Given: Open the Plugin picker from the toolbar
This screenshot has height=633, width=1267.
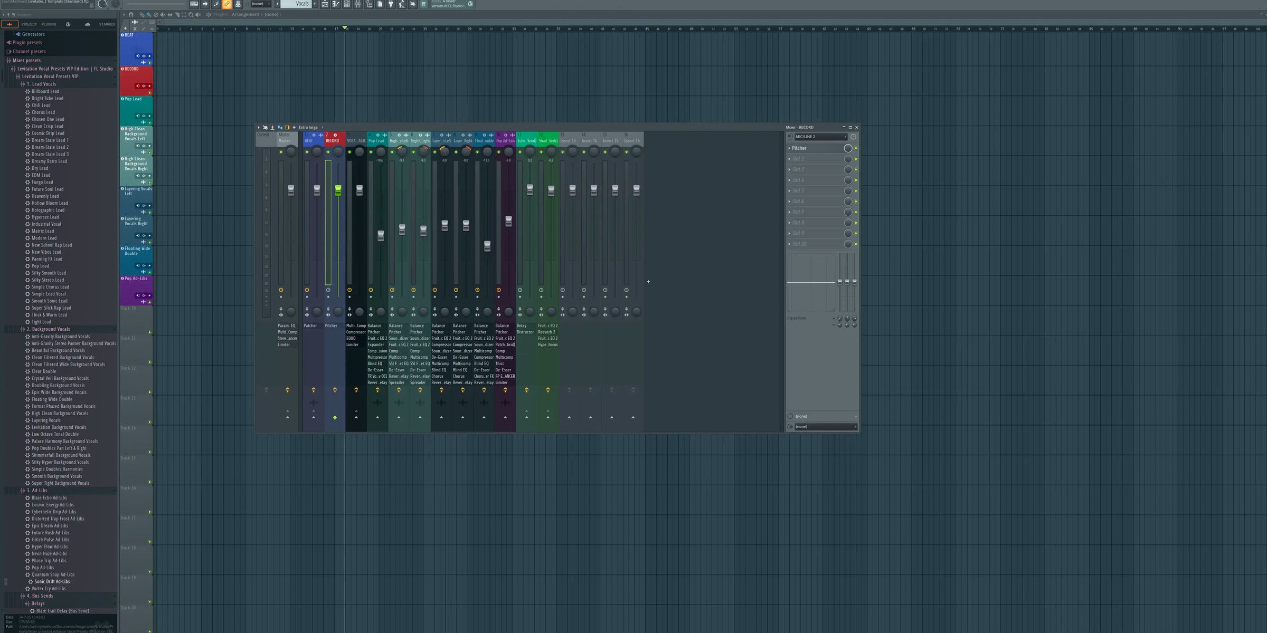Looking at the screenshot, I should click(391, 4).
